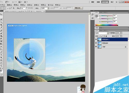Select the Move tool

[x=1, y=14]
